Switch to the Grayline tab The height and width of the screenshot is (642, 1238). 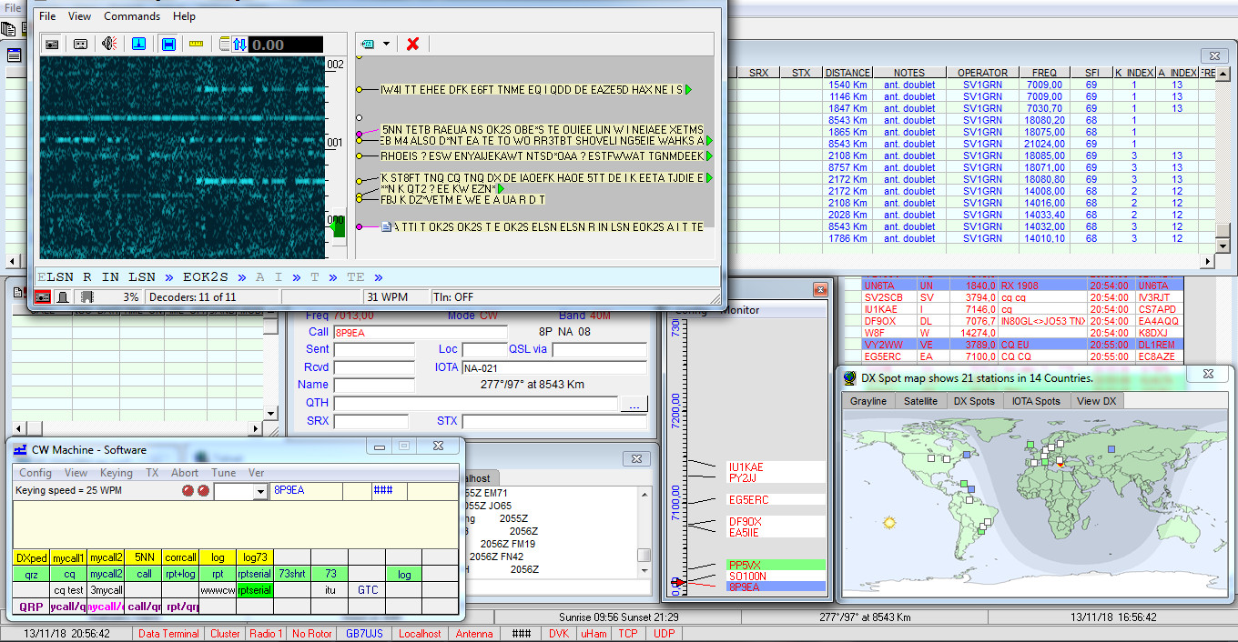click(868, 400)
